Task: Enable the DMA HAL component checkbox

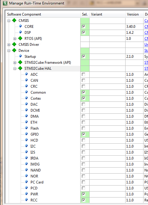Action: tap(84, 116)
